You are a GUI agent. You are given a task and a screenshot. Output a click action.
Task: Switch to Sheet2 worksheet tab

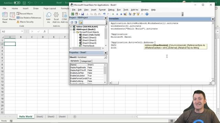pyautogui.click(x=40, y=117)
